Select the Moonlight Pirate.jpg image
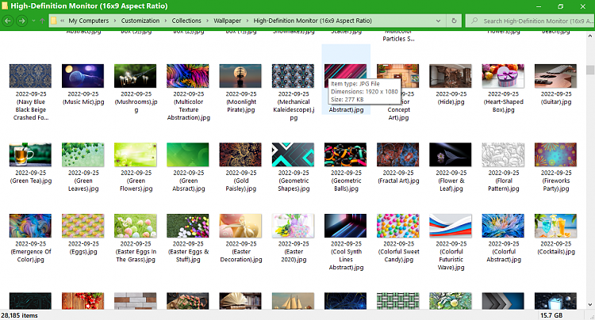This screenshot has width=595, height=320. (x=240, y=76)
